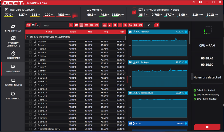Image resolution: width=224 pixels, height=132 pixels.
Task: Toggle the memory module hardware filter icon
Action: [92, 25]
